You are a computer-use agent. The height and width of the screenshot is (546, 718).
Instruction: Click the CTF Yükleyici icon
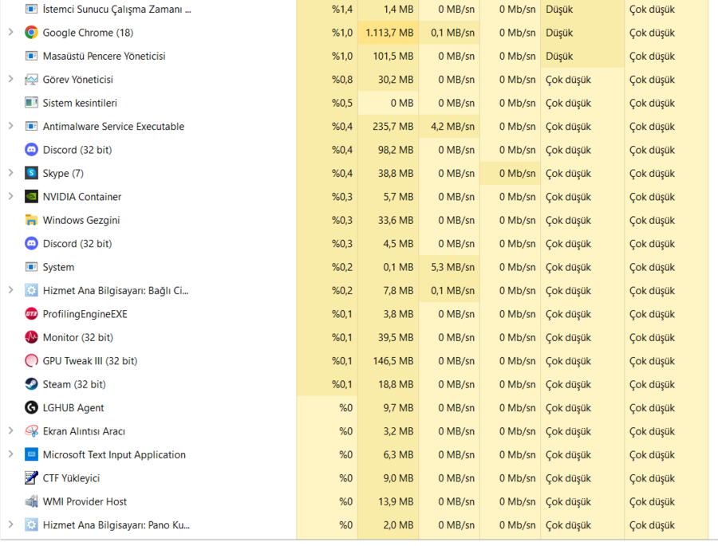[x=31, y=477]
